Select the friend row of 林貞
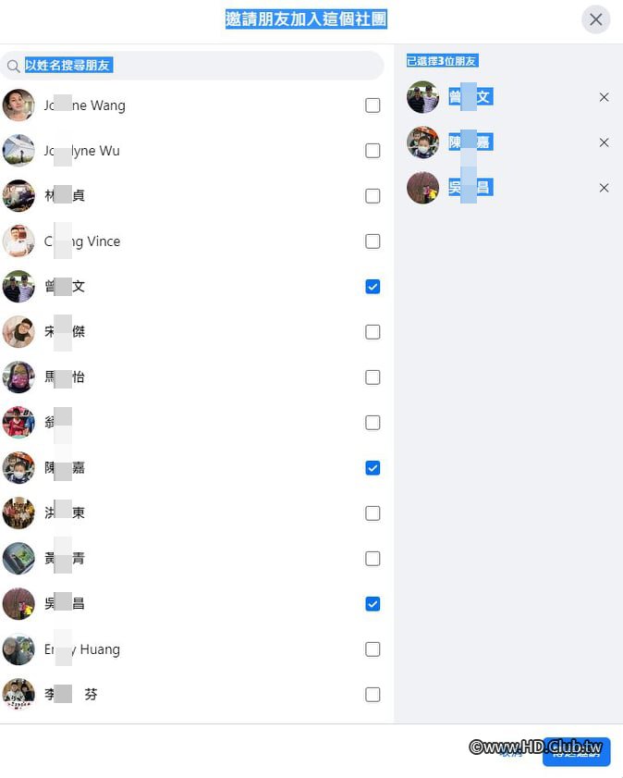The image size is (623, 778). (x=192, y=196)
